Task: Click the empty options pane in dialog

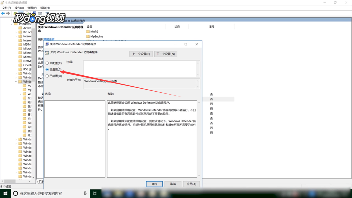Action: click(x=75, y=139)
